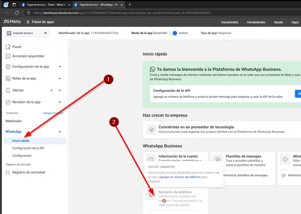
Task: Close the Soporte tecnico - WhatsApp tab
Action: pyautogui.click(x=122, y=5)
